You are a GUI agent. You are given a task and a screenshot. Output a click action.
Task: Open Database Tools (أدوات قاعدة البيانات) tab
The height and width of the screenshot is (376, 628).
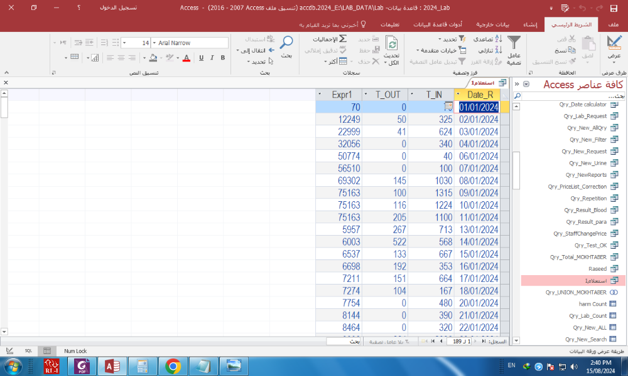(438, 25)
